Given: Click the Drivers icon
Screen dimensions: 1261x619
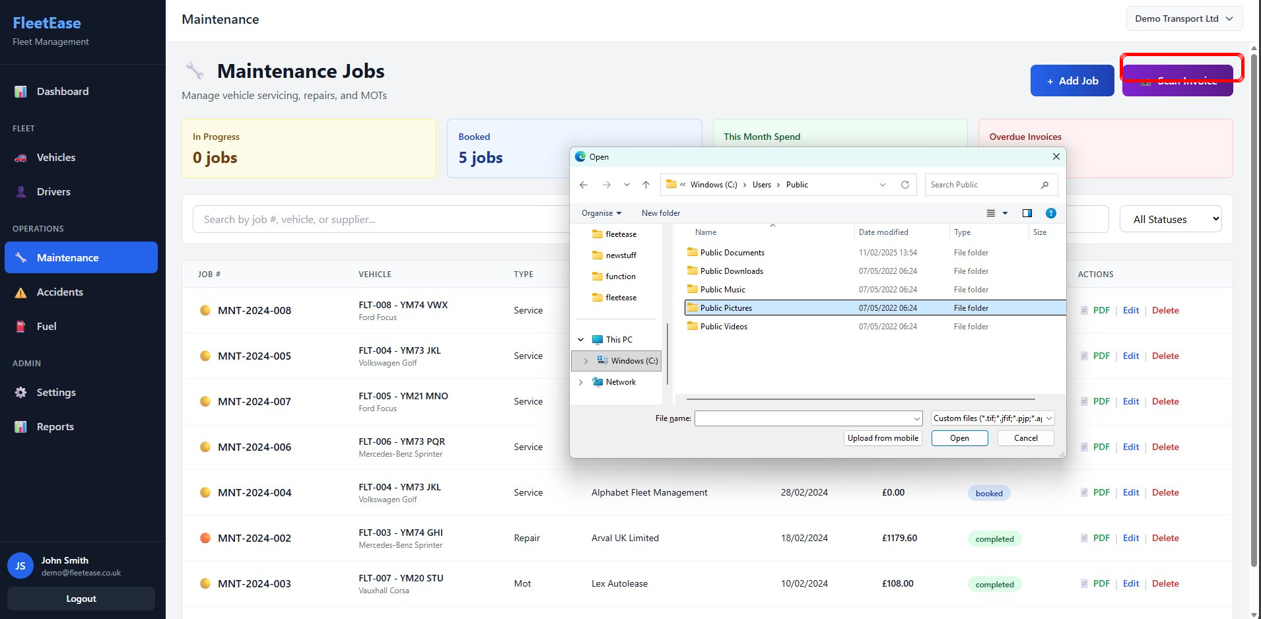Looking at the screenshot, I should [20, 191].
